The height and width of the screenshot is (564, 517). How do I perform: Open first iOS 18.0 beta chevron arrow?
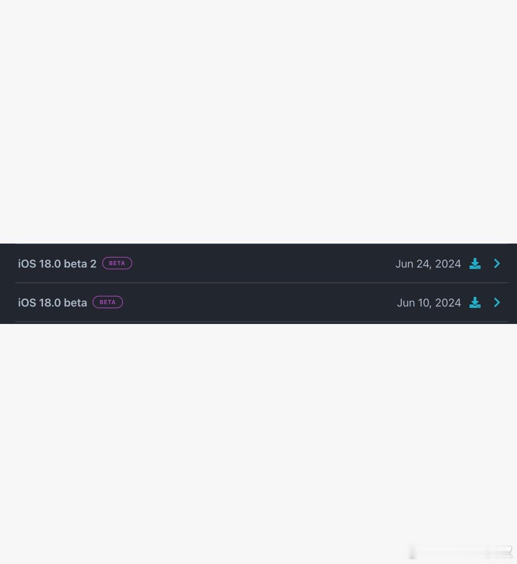pos(497,302)
